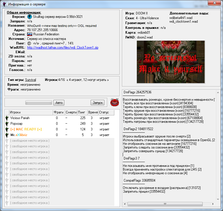
Task: Click the marine icon next to Vicious Pariah
Action: (x=7, y=118)
